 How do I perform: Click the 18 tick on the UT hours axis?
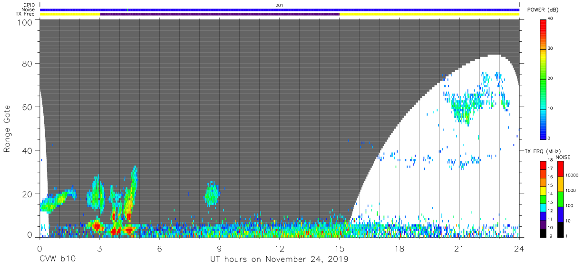tap(399, 249)
